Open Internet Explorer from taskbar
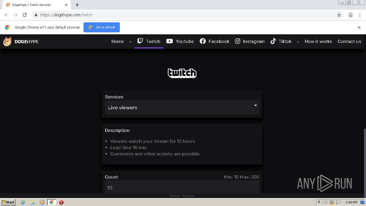Screen dimensions: 366x206 point(23,202)
